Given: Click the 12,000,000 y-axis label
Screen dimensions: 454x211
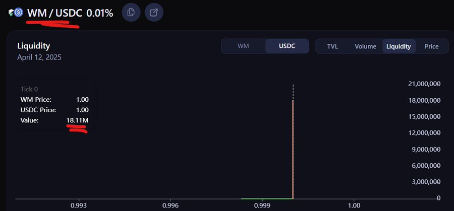Looking at the screenshot, I should point(424,132).
